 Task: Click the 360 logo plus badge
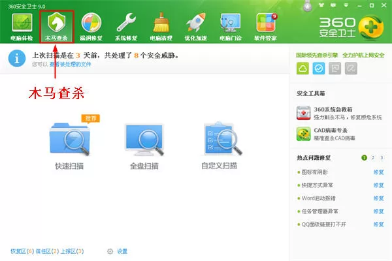point(370,27)
